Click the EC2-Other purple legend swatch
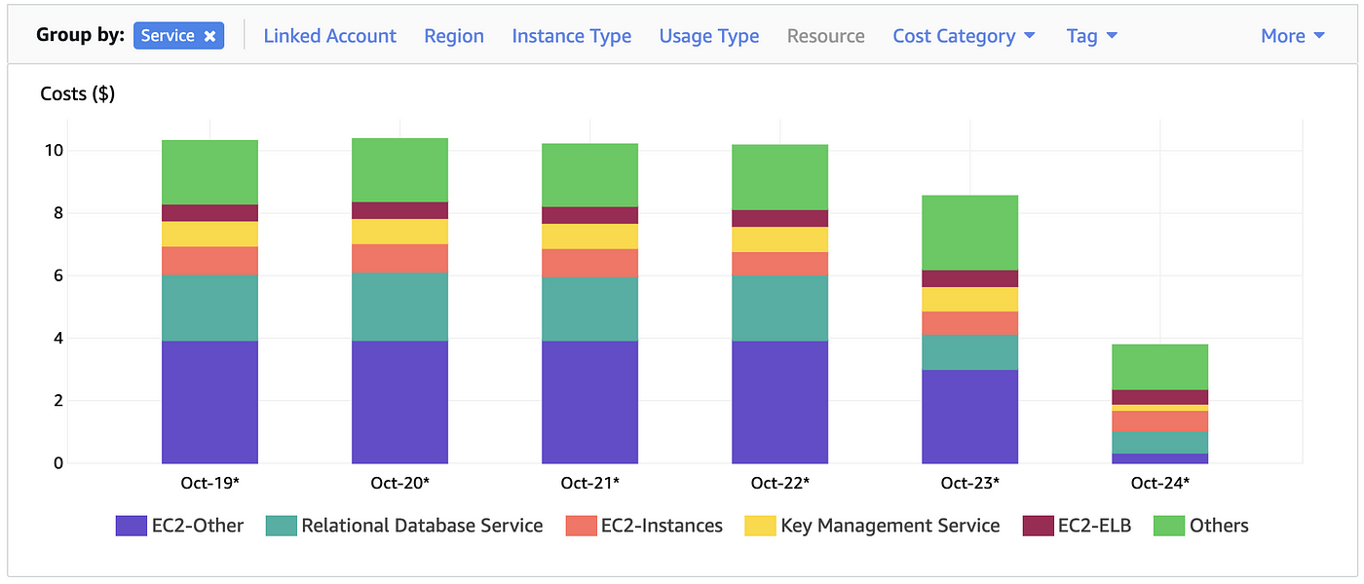This screenshot has width=1364, height=584. [x=131, y=526]
